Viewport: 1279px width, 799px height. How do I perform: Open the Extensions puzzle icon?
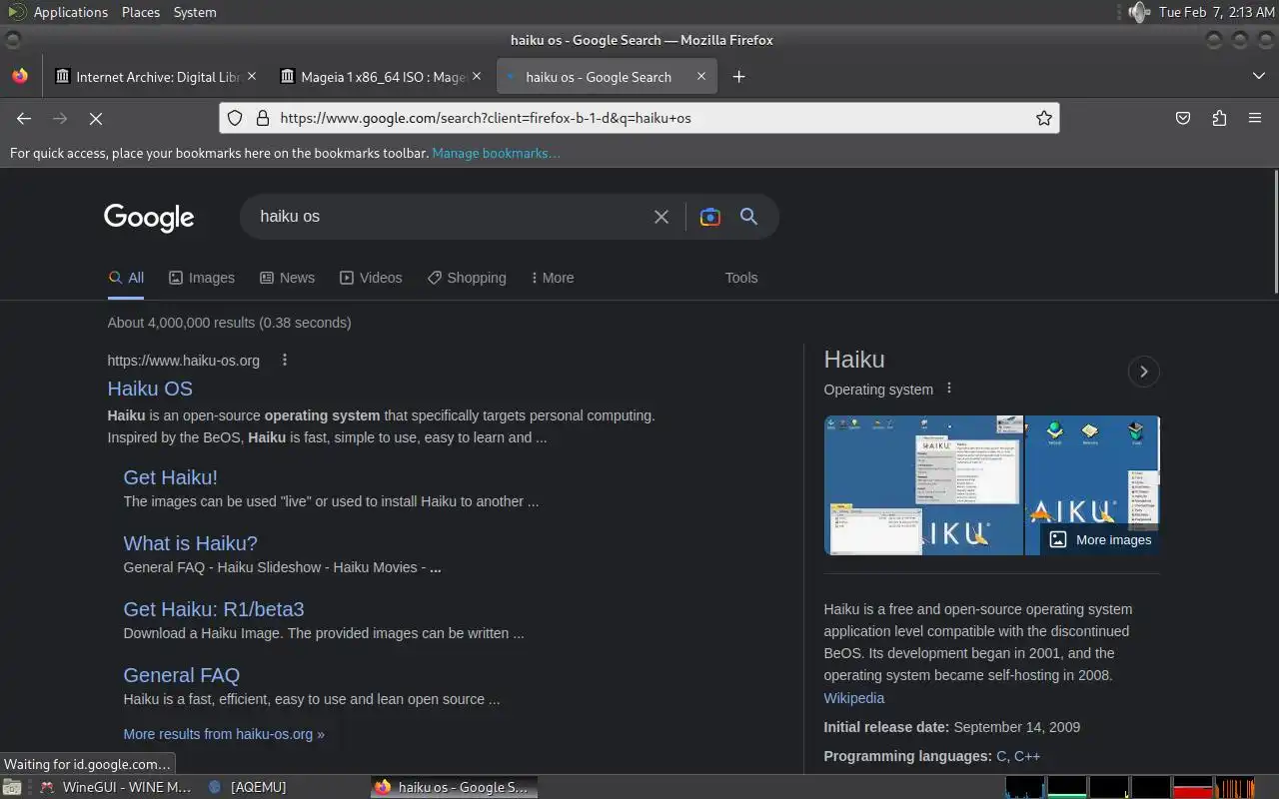1219,118
